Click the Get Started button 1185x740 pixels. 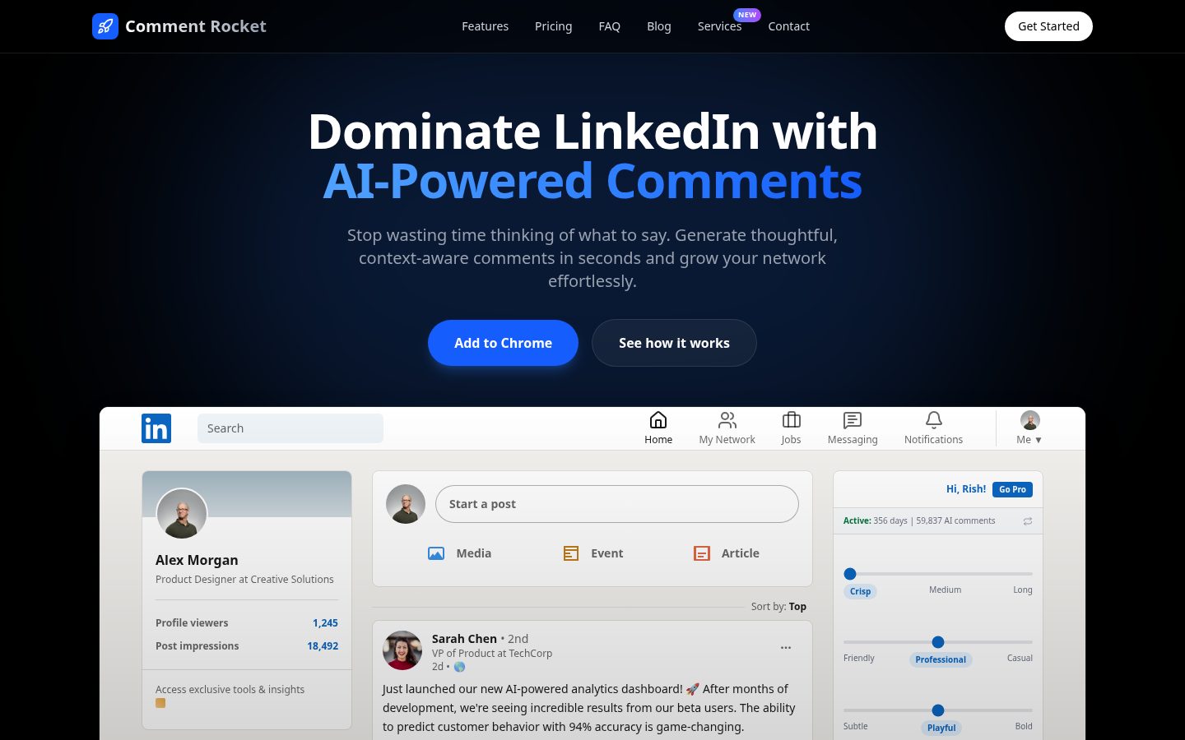point(1048,26)
